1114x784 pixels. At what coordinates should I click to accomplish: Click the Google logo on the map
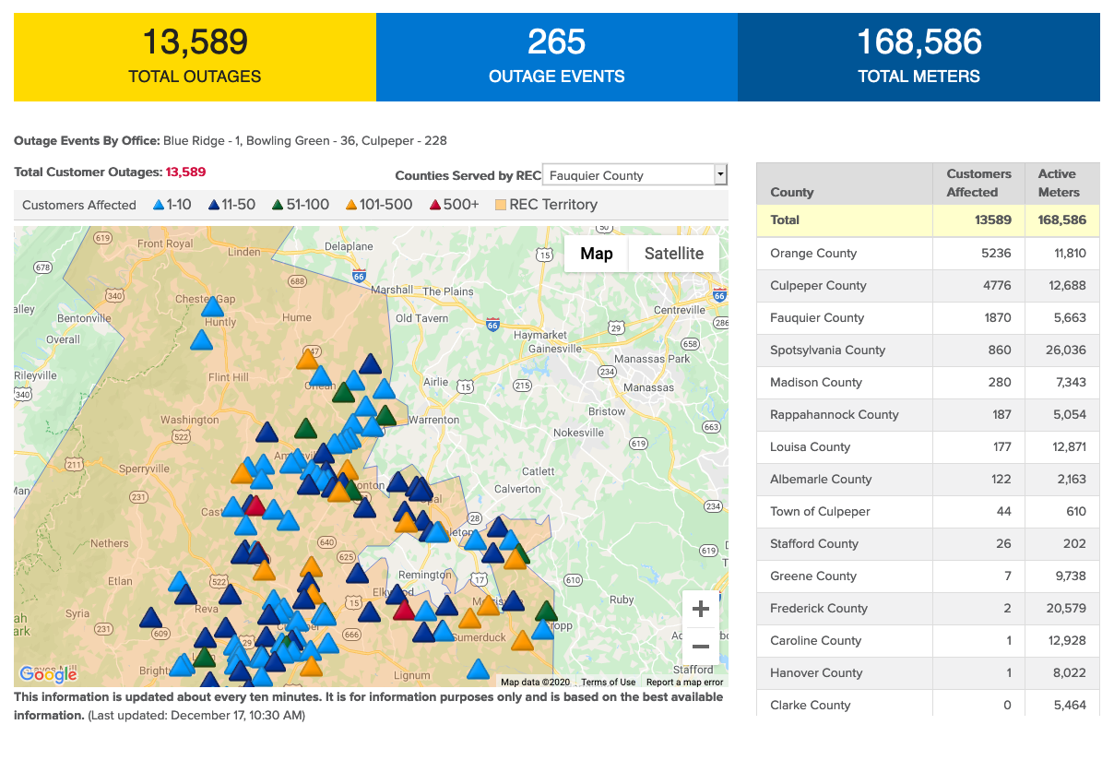pos(48,674)
